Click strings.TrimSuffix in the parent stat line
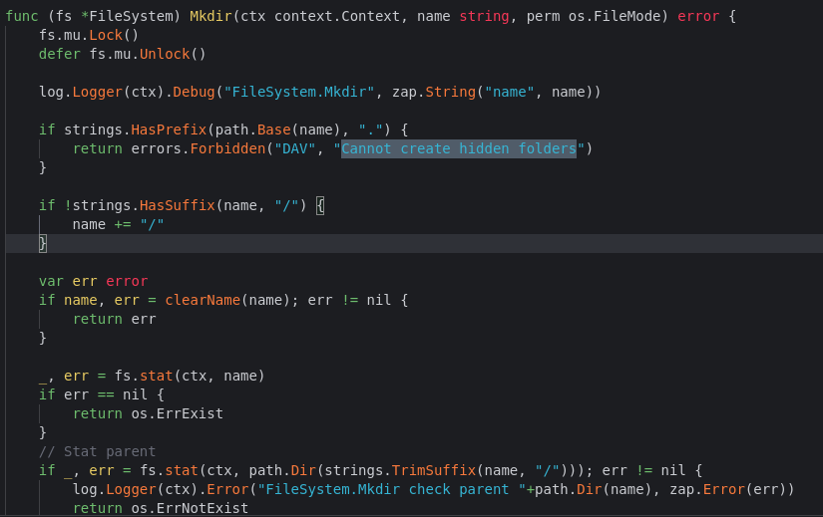The width and height of the screenshot is (823, 517). click(x=400, y=470)
